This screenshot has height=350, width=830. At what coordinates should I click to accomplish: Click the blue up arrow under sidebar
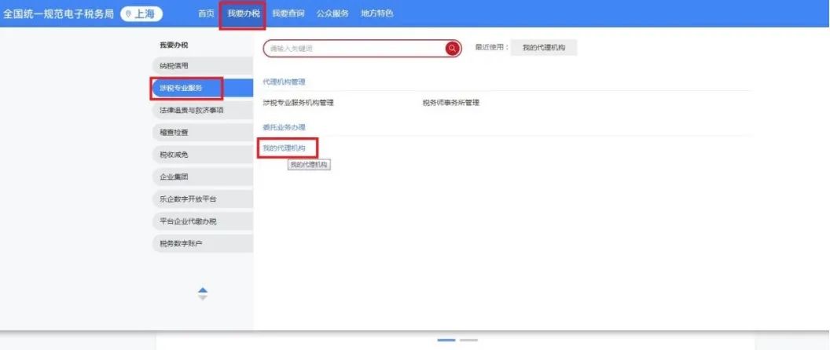(203, 290)
